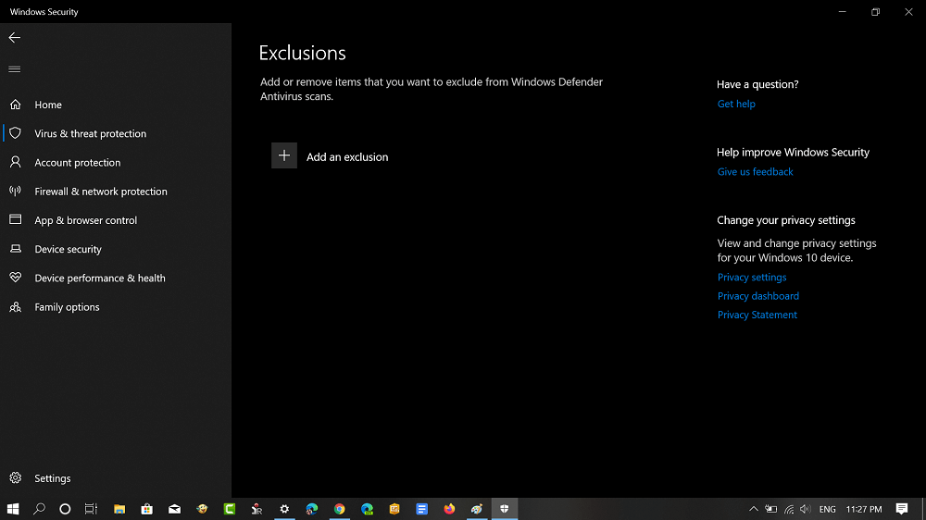Open the Settings gear app on the taskbar
926x520 pixels.
(x=284, y=509)
